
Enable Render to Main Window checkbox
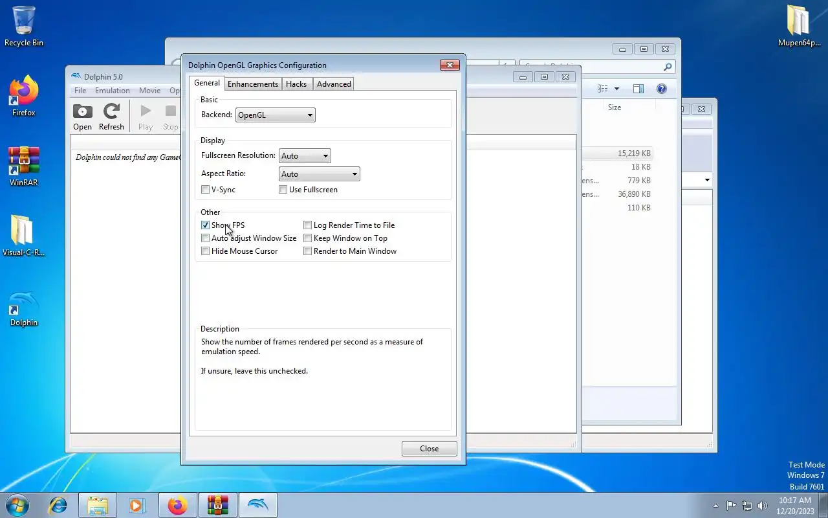click(307, 251)
